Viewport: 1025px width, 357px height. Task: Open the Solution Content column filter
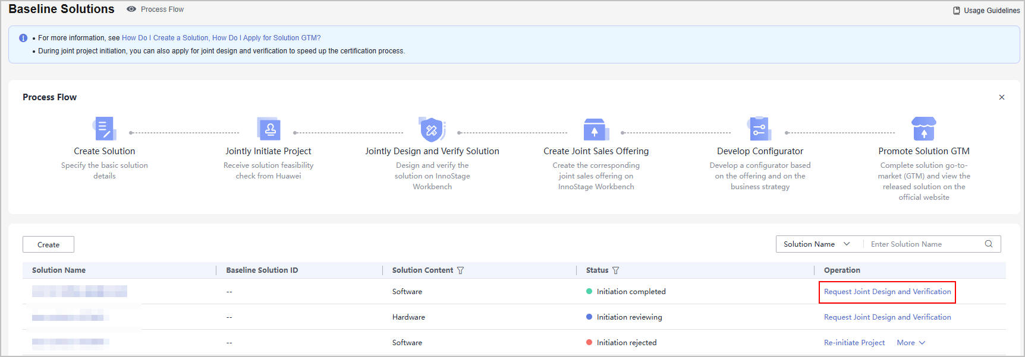(x=460, y=270)
